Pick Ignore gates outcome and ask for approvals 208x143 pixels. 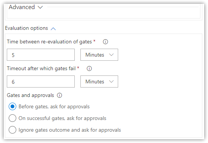point(12,130)
